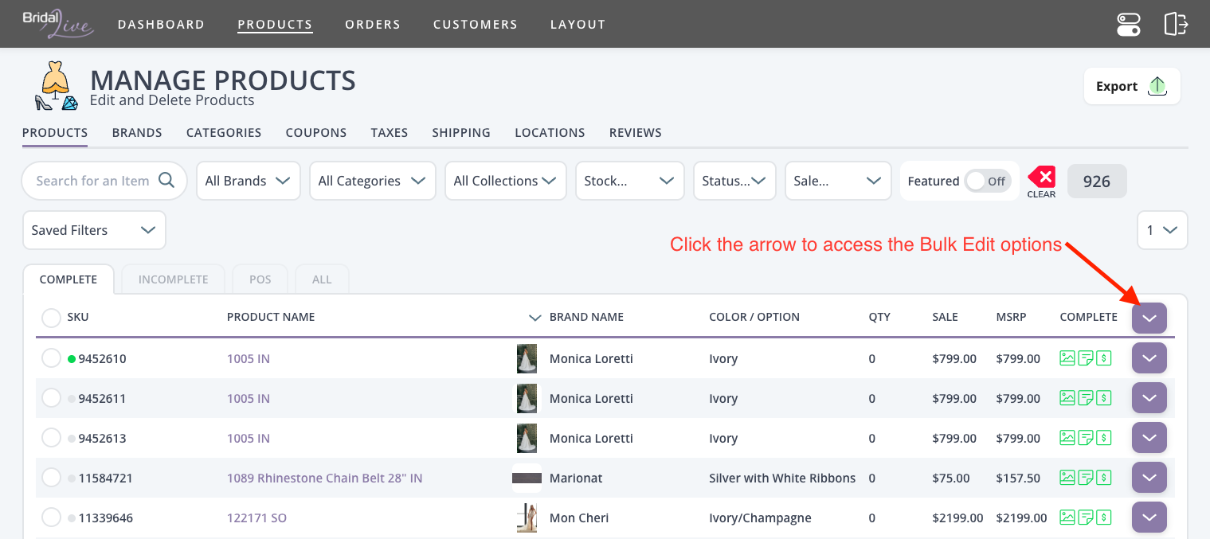Click image-complete icon for SKU 9452610
This screenshot has height=539, width=1210.
pyautogui.click(x=1067, y=358)
